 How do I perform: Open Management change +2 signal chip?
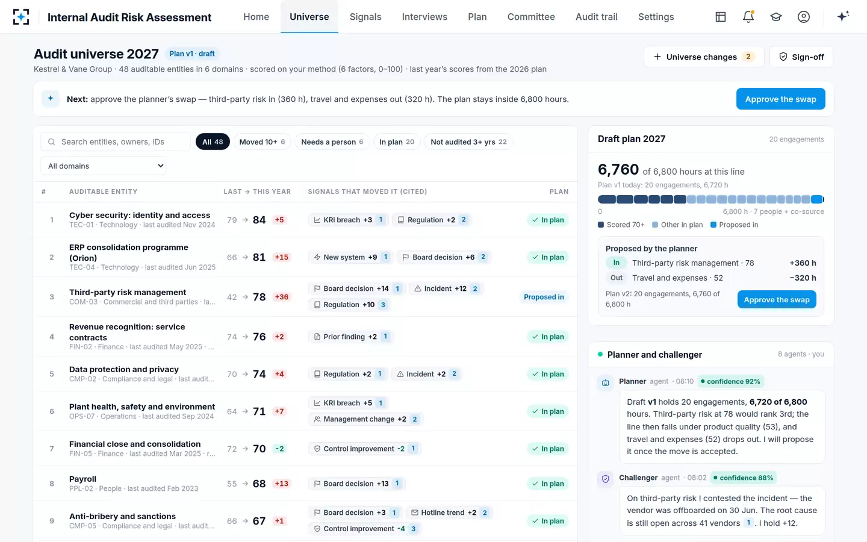pos(365,419)
